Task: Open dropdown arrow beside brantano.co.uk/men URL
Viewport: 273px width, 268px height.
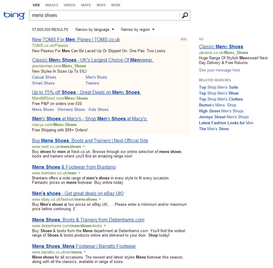Action: [x=79, y=173]
